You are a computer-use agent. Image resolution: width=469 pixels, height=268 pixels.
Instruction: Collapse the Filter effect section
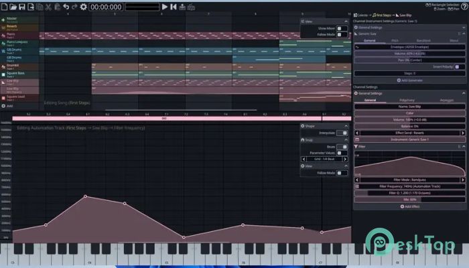(x=464, y=147)
